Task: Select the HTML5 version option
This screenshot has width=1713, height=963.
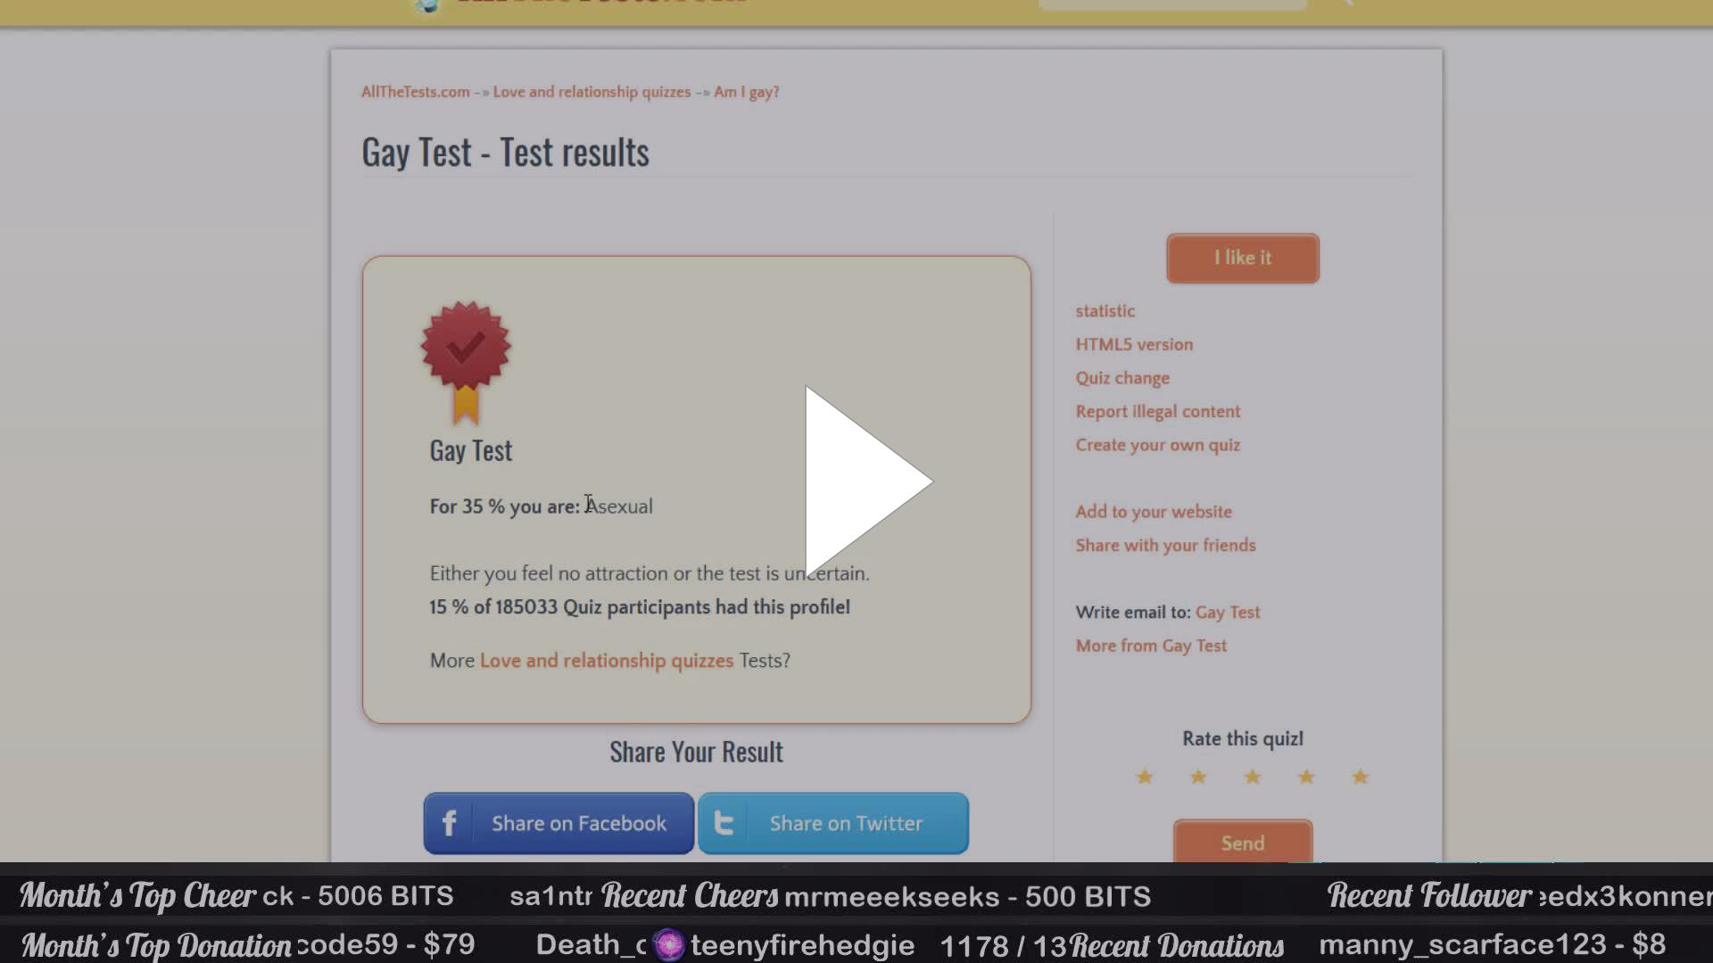Action: coord(1133,343)
